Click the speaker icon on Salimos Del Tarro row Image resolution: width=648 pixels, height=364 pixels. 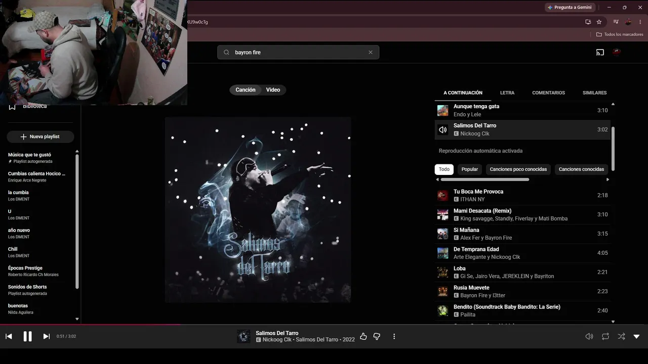(443, 130)
